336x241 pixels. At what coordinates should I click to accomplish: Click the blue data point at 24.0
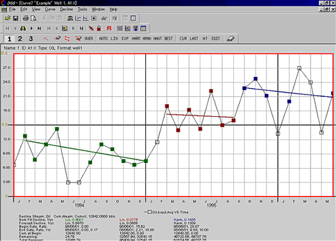coord(255,79)
